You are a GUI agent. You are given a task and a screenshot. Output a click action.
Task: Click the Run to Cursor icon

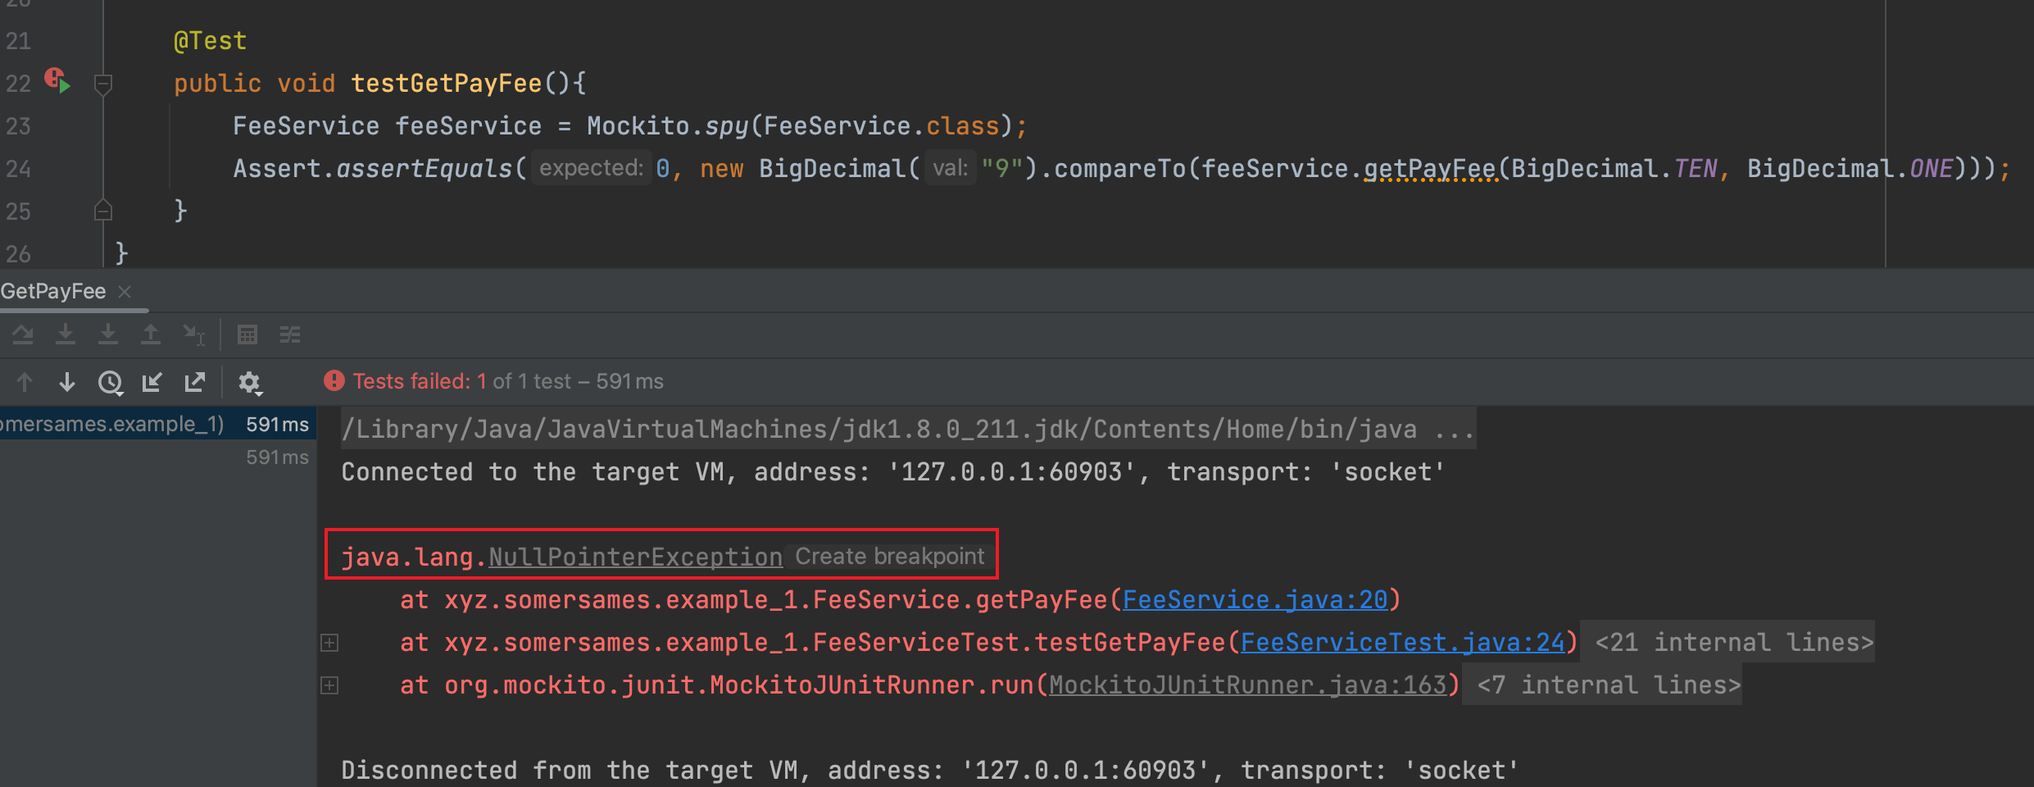coord(194,334)
